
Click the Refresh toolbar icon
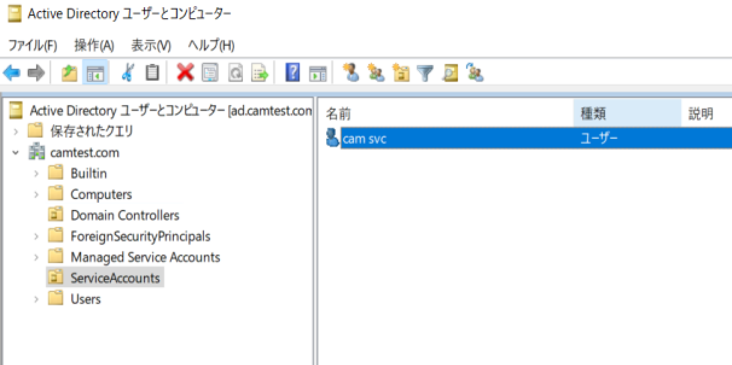point(235,74)
